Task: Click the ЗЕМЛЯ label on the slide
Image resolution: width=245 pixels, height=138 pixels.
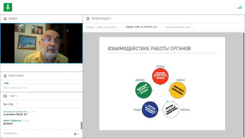Action: click(x=180, y=80)
